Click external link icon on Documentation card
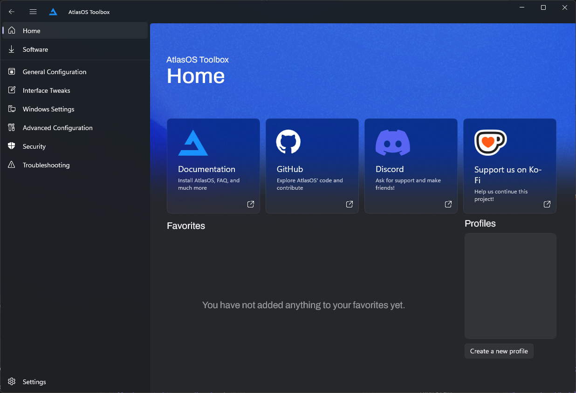Screen dimensions: 576x393 pos(251,204)
